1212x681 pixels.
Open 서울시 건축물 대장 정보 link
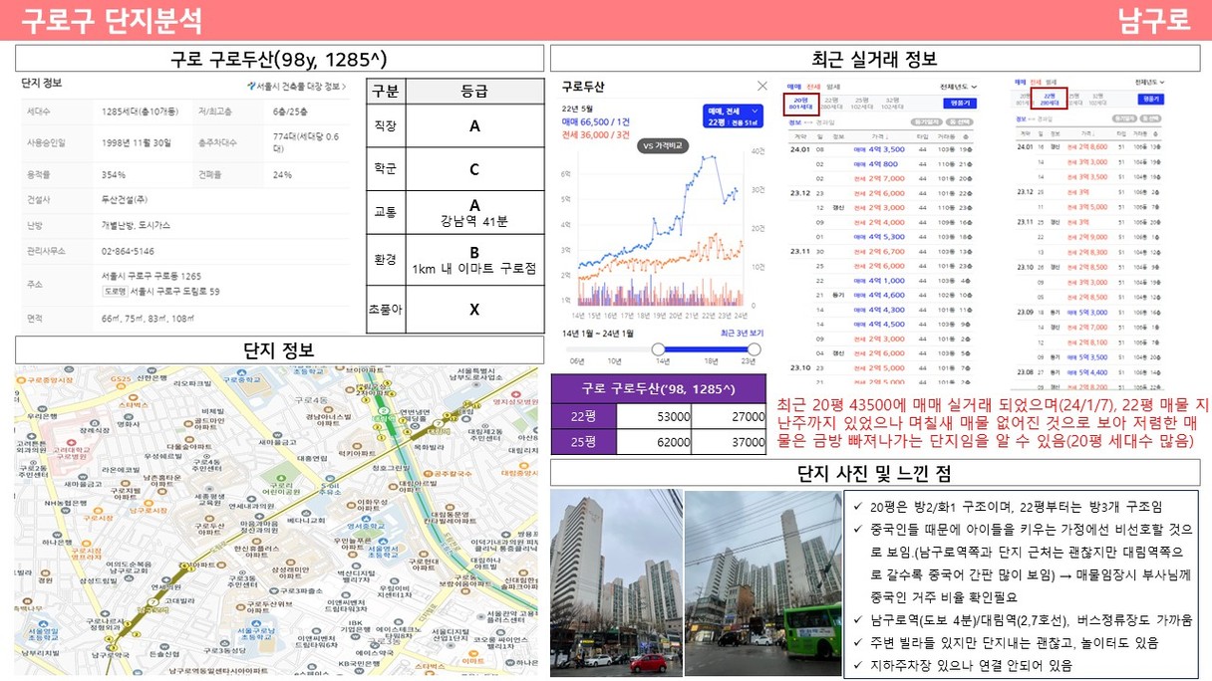pos(299,86)
